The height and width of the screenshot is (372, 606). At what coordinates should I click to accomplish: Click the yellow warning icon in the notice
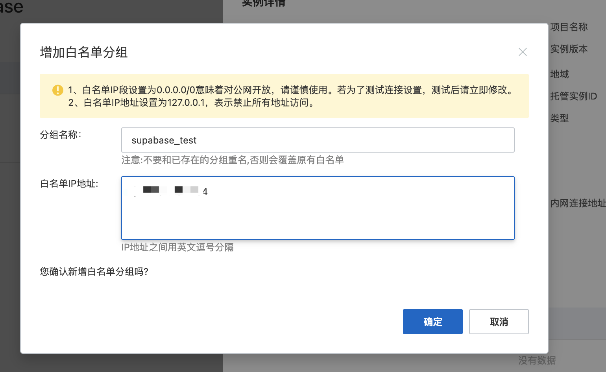pyautogui.click(x=58, y=90)
